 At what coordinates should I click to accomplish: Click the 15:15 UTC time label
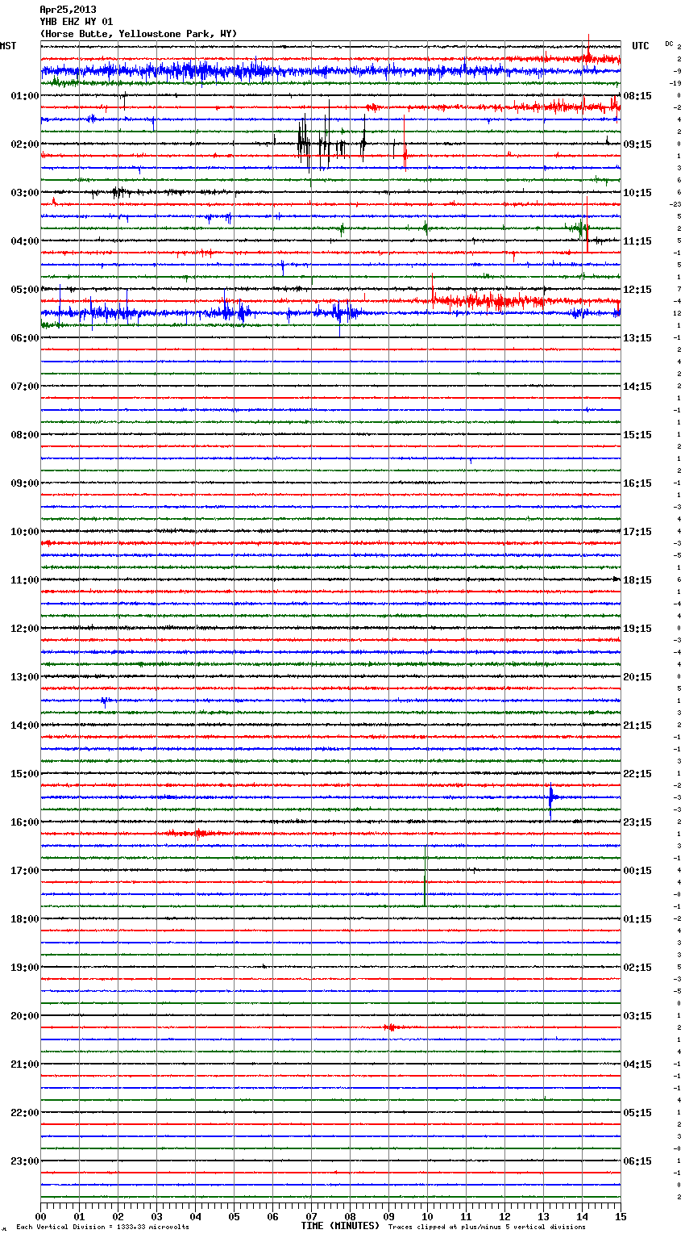pos(637,435)
